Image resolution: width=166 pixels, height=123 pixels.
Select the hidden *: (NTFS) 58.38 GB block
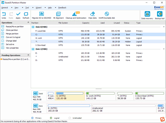[x=125, y=96]
